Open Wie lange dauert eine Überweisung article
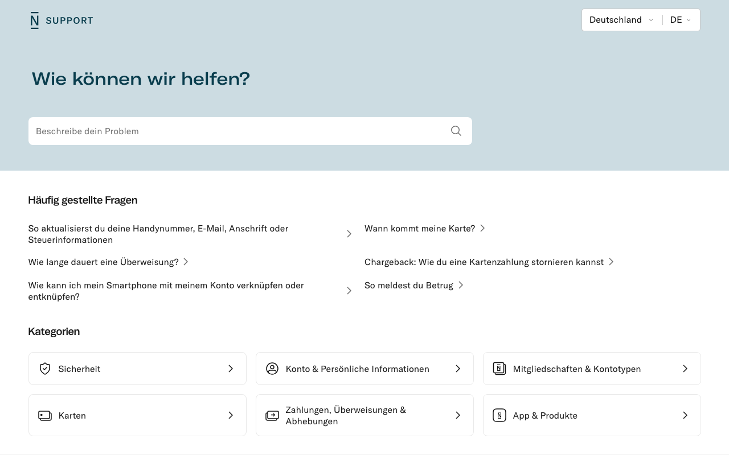 108,262
